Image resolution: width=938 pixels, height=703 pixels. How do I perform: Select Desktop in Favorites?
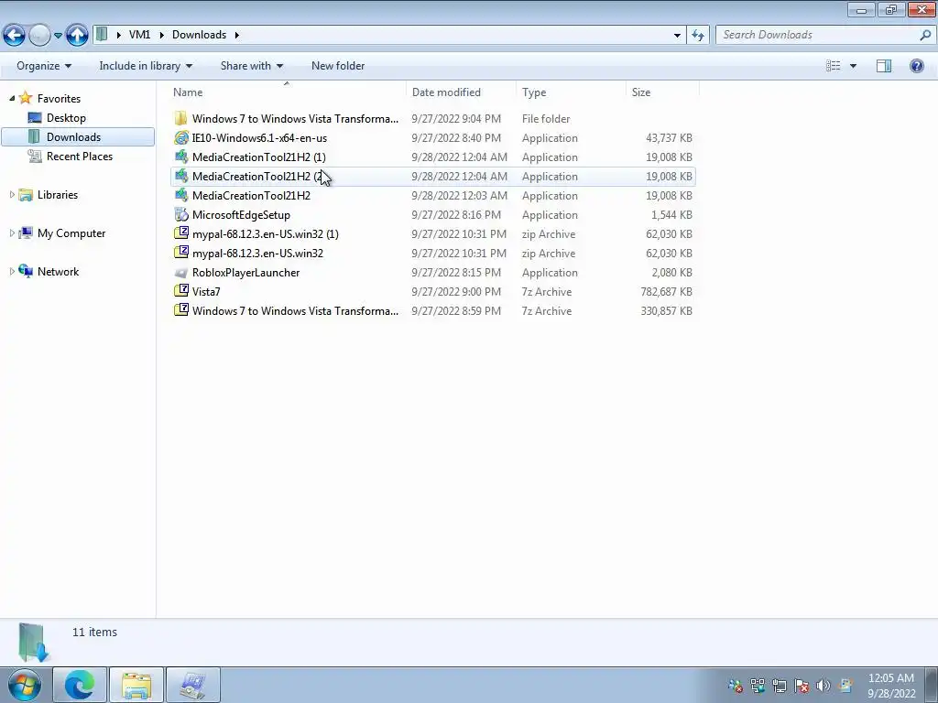tap(66, 118)
